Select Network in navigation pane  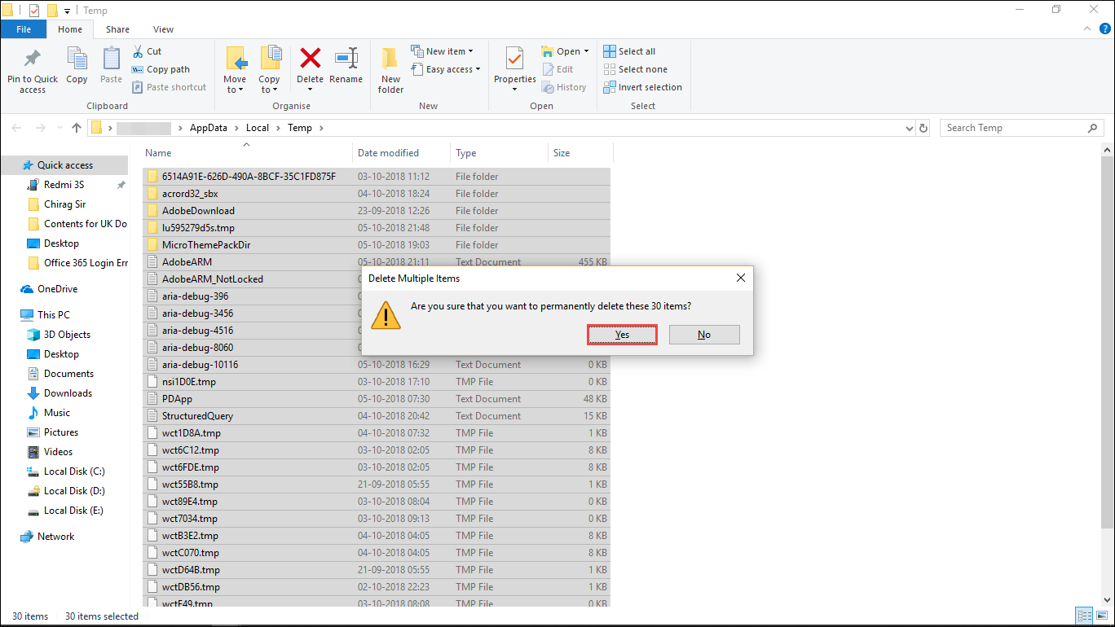(55, 537)
